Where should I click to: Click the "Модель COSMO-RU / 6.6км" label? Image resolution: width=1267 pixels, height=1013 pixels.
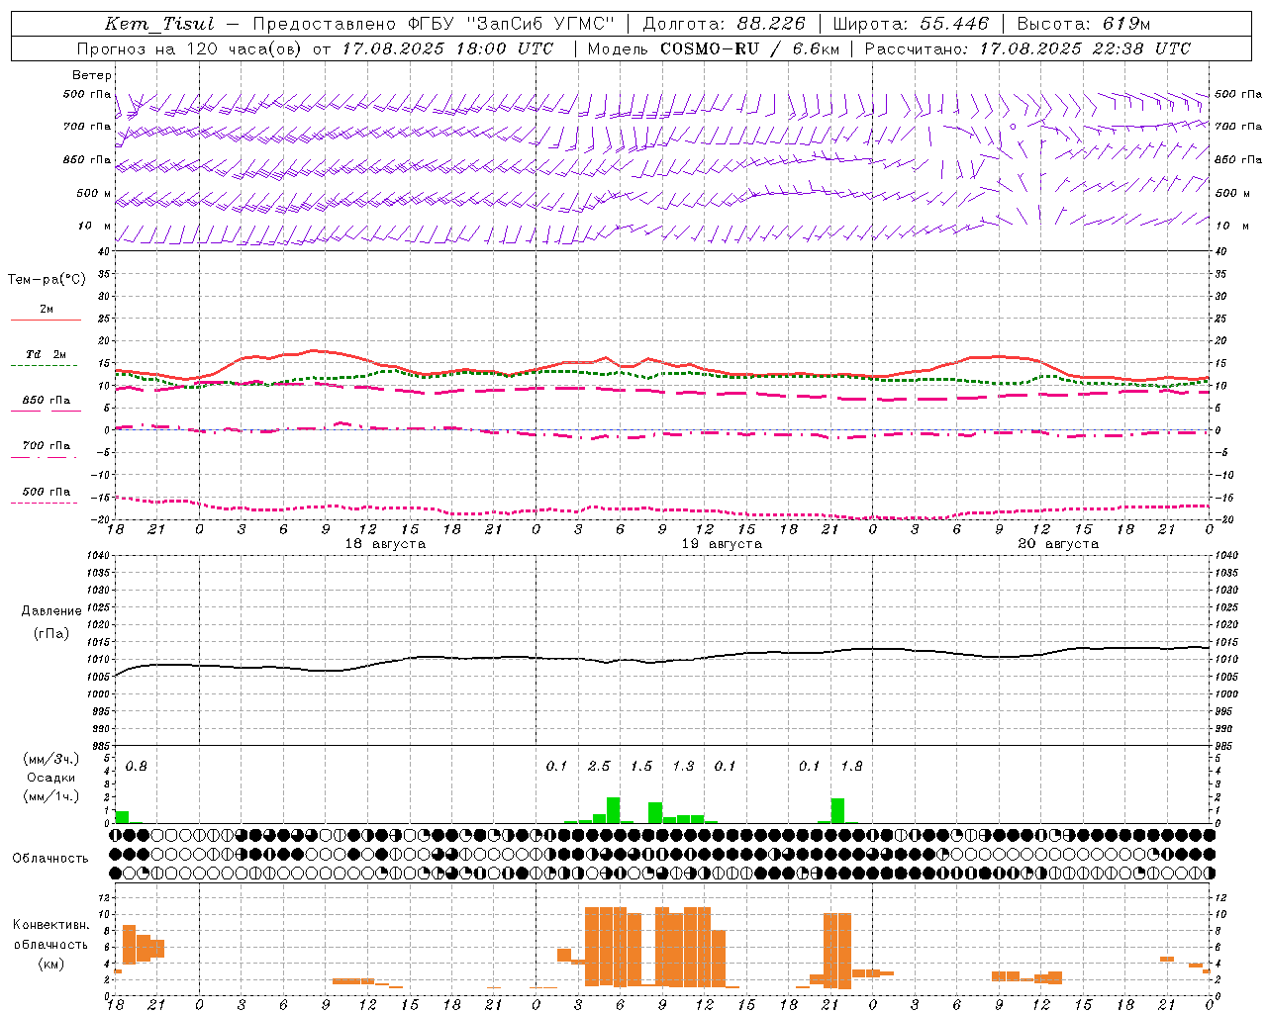point(714,48)
